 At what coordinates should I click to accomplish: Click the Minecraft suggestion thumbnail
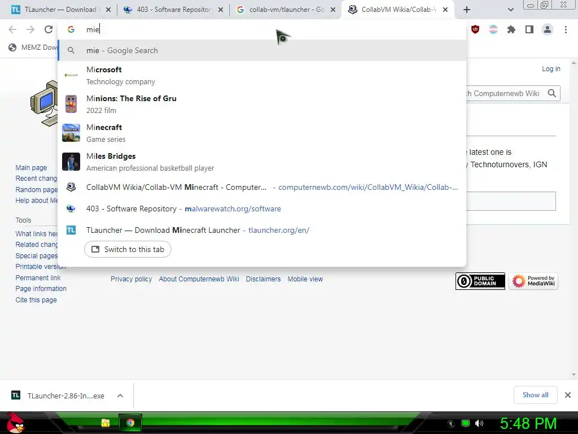tap(71, 133)
